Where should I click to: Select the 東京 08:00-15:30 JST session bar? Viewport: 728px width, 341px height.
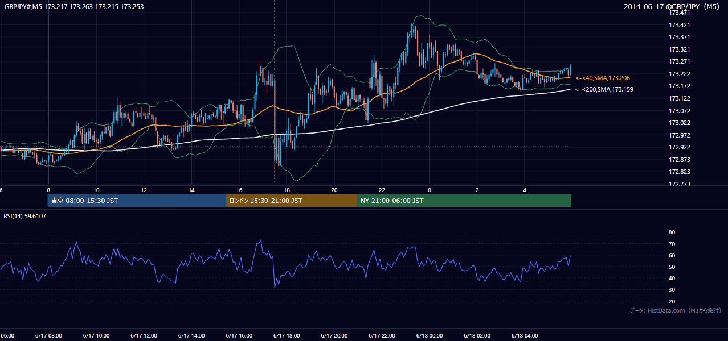(137, 201)
